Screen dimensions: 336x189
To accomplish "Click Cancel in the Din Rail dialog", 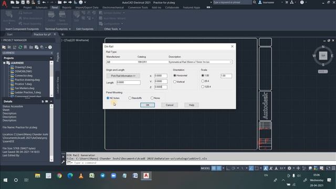I will click(x=170, y=105).
